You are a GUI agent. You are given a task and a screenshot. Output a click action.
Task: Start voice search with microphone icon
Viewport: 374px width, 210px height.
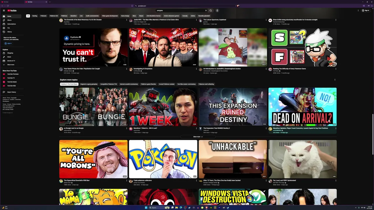coord(217,10)
